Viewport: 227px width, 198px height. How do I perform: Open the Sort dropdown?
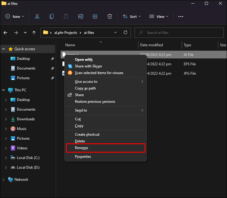pos(132,17)
